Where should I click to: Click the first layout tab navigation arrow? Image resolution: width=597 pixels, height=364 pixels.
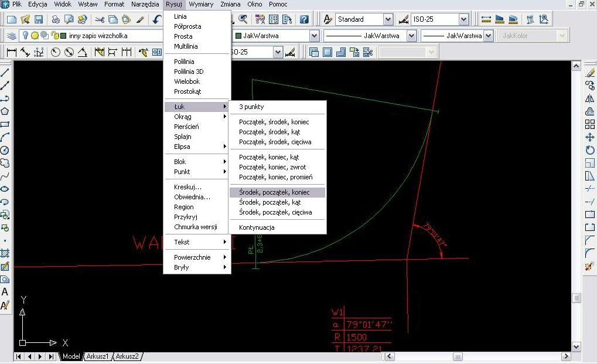coord(19,357)
